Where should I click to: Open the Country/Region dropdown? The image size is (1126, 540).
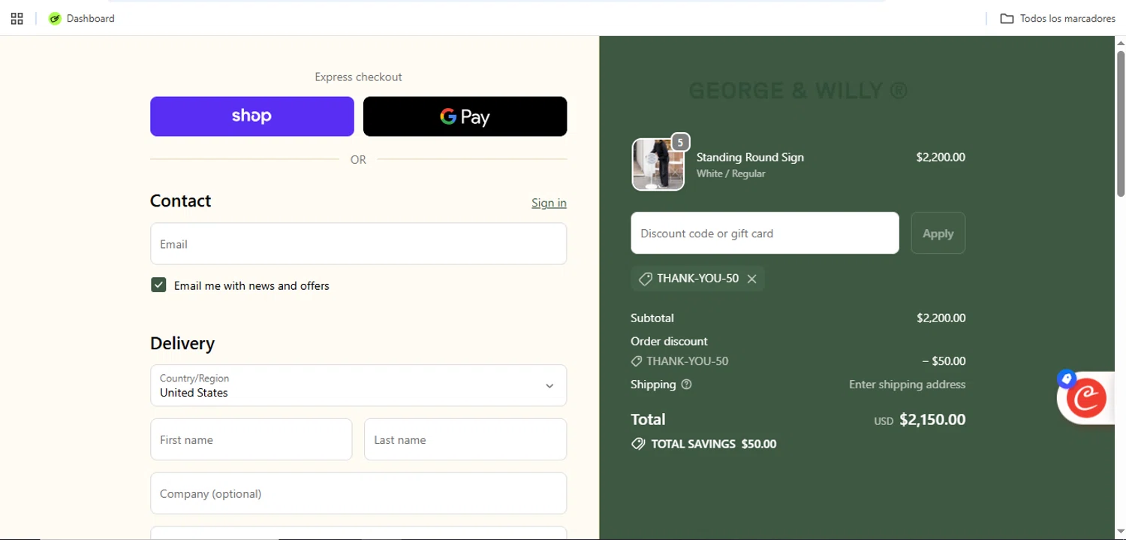[x=359, y=385]
